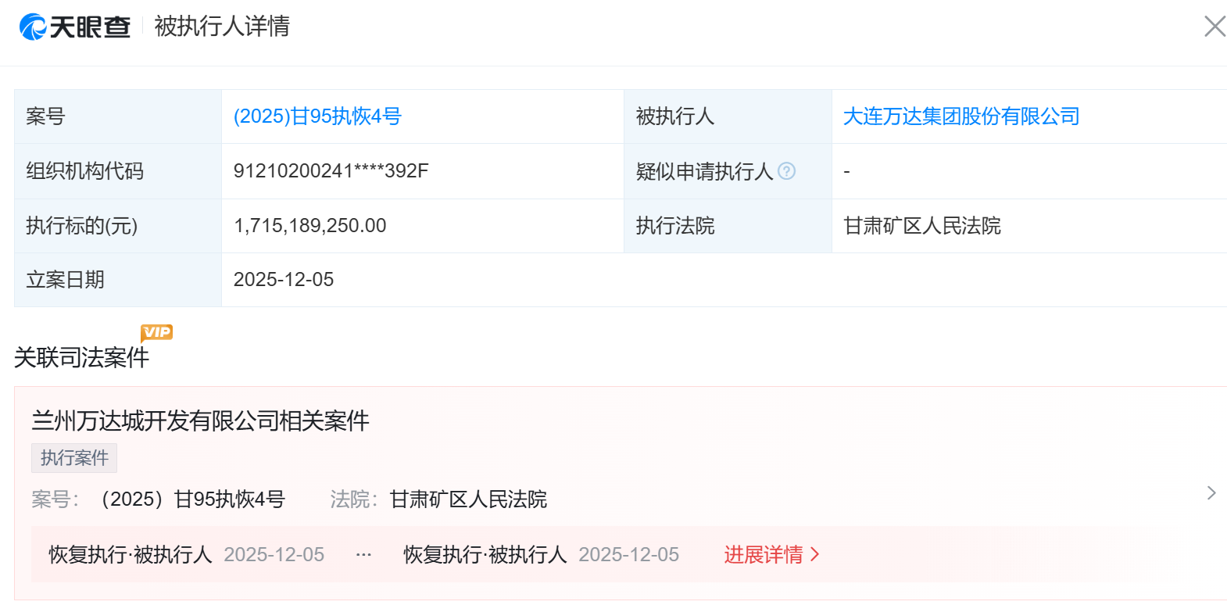Click the 案号 label cell in the table
Screen dimensions: 1227x605
[118, 116]
